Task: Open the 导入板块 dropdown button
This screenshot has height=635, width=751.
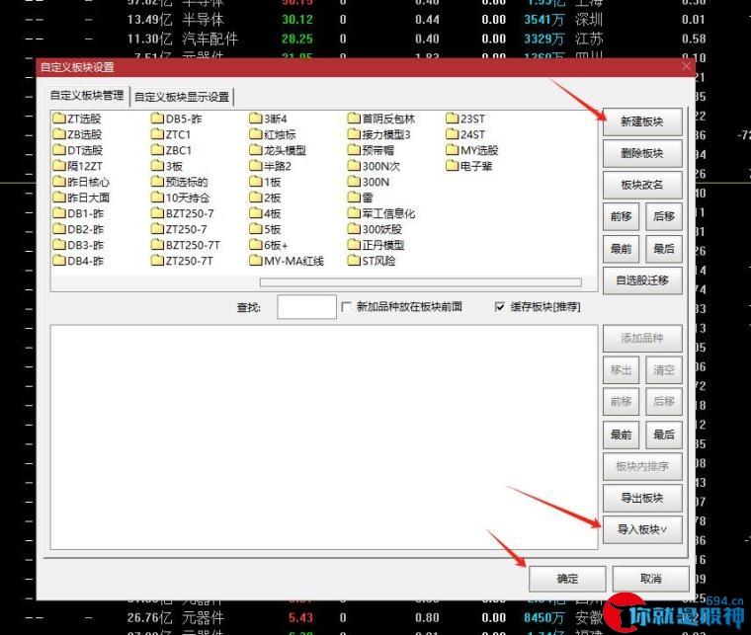Action: tap(642, 529)
